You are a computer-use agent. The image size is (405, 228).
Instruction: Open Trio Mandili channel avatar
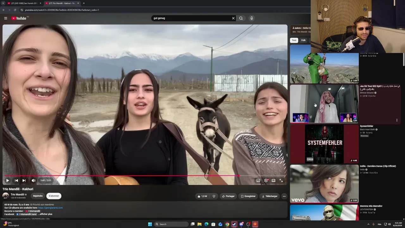coord(6,196)
